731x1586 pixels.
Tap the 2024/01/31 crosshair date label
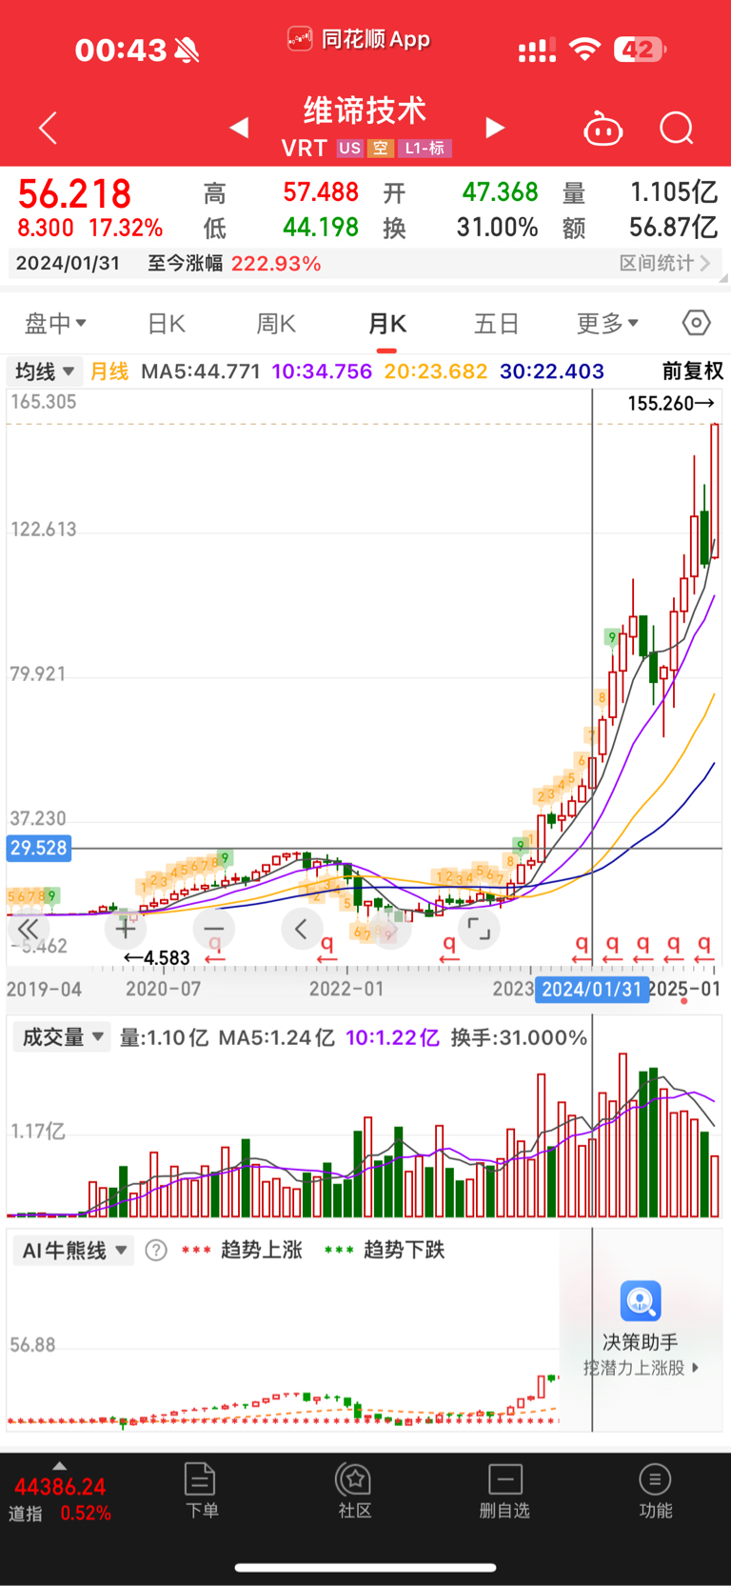[591, 990]
